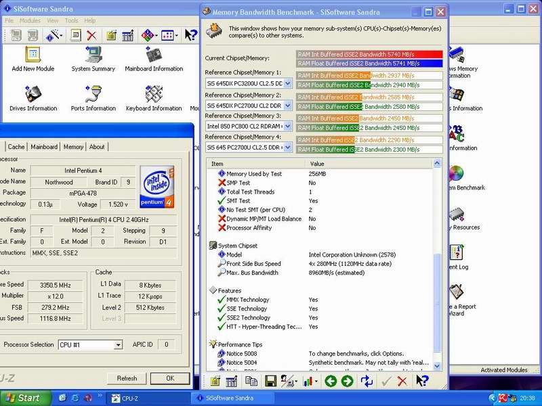The image size is (542, 406).
Task: Click the save floppy icon in benchmark toolbar
Action: click(x=270, y=381)
